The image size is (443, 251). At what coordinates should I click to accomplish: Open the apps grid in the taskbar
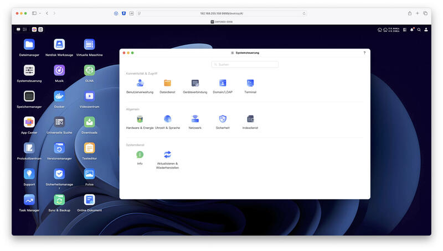pos(25,29)
